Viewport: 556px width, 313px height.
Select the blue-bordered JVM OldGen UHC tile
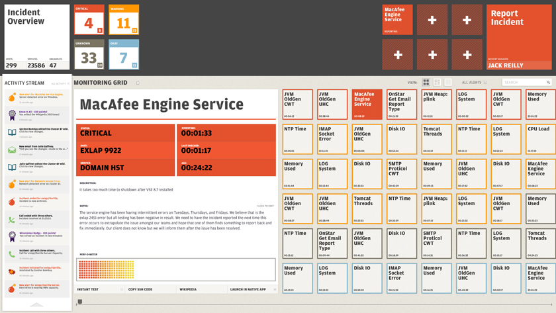pyautogui.click(x=471, y=279)
